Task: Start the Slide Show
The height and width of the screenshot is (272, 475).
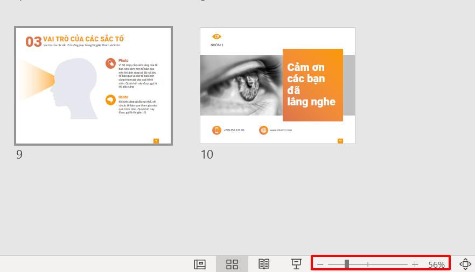Action: pos(296,264)
